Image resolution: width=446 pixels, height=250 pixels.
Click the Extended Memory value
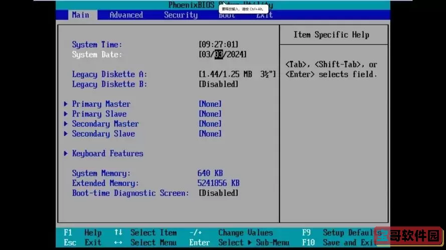218,183
